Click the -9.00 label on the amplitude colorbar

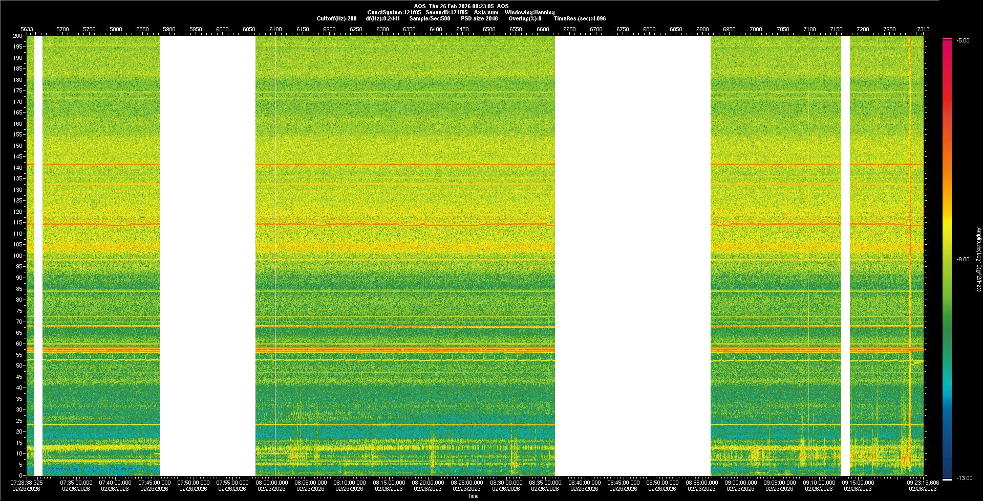pos(963,260)
